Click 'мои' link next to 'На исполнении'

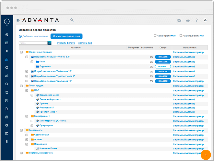202,35
